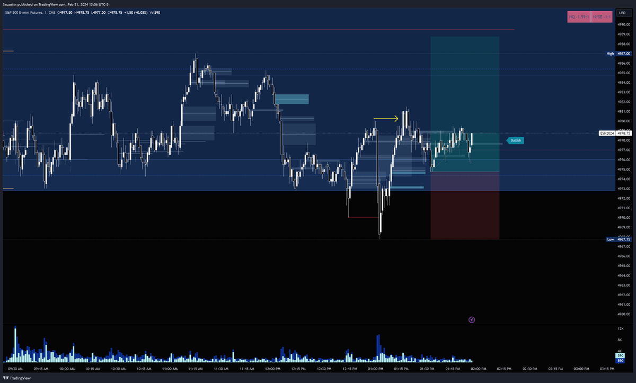The height and width of the screenshot is (383, 636).
Task: Click the ESH2024 4978.75 price tag
Action: tap(615, 133)
